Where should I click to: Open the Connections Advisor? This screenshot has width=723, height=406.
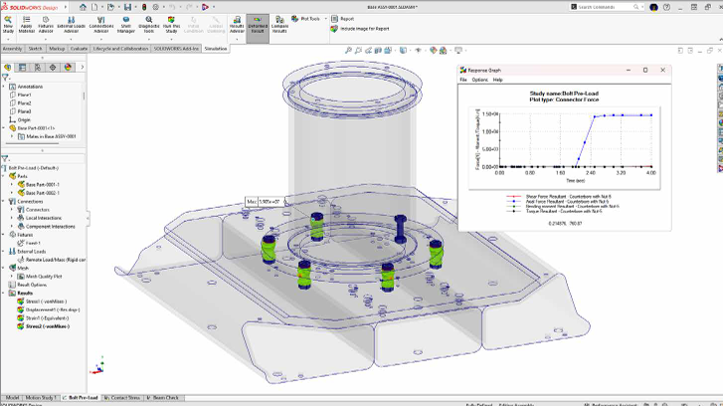(101, 24)
